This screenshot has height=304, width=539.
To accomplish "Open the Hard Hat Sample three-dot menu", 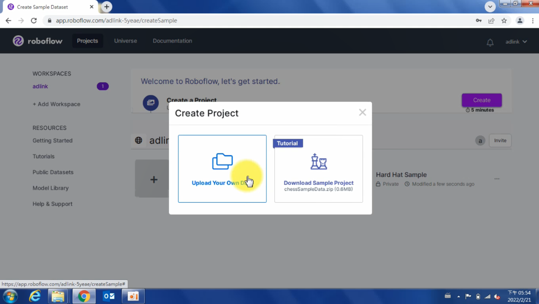I will click(497, 179).
